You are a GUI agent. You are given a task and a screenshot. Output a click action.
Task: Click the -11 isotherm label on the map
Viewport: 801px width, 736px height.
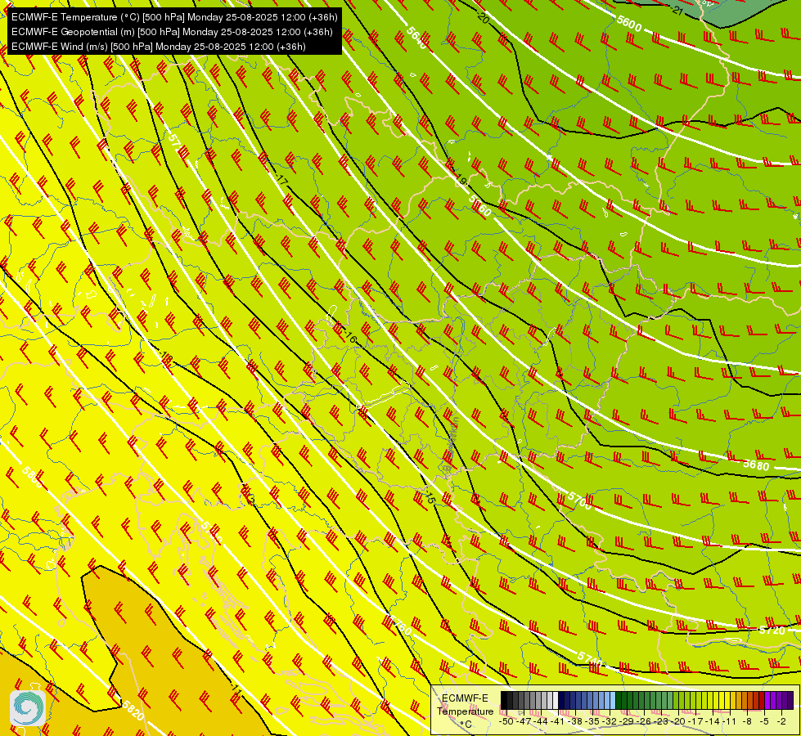click(x=236, y=688)
